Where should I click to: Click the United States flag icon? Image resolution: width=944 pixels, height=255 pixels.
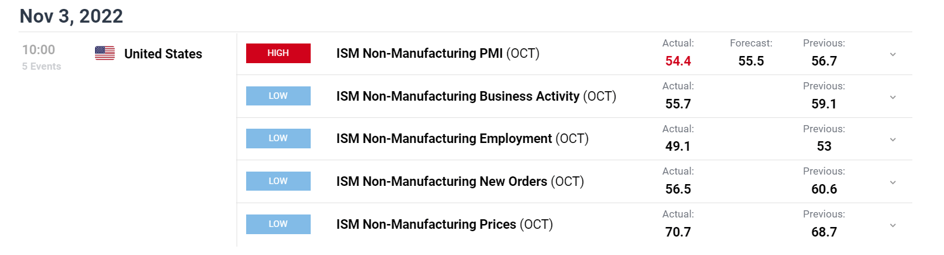pyautogui.click(x=105, y=53)
